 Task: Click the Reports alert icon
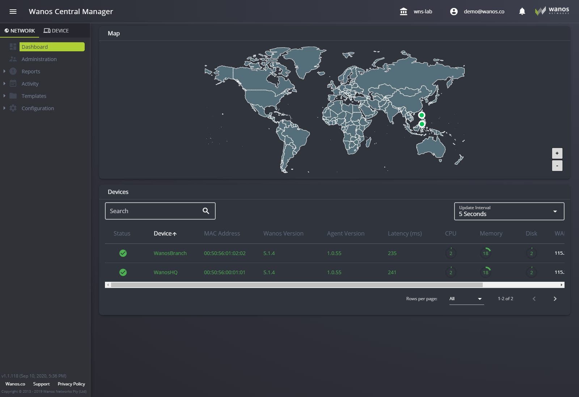tap(13, 71)
